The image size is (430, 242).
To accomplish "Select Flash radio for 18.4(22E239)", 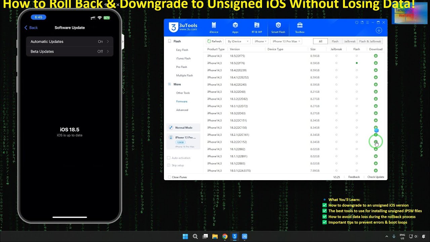I will pos(357,70).
